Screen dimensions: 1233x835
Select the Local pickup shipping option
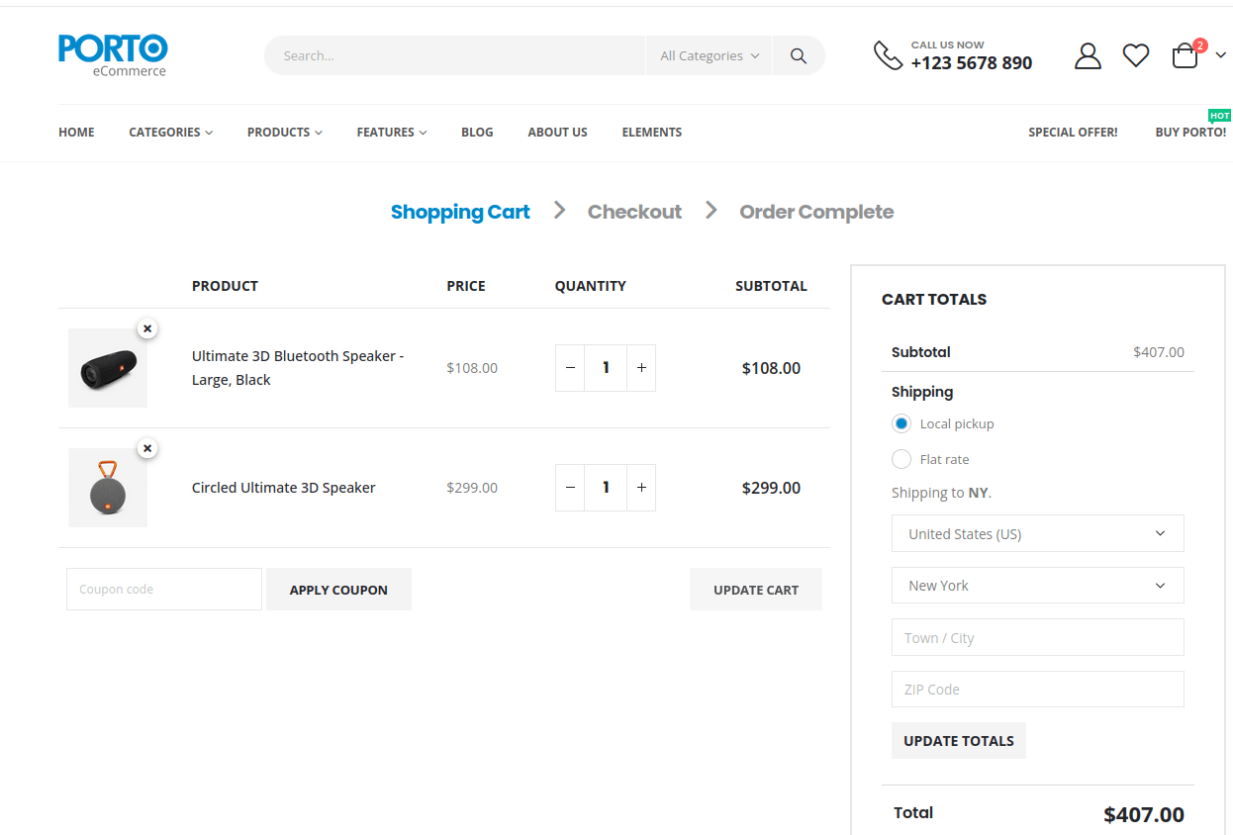coord(901,422)
